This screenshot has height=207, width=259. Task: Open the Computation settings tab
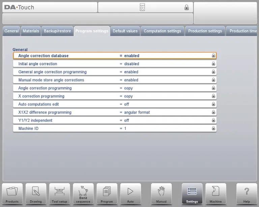point(162,31)
